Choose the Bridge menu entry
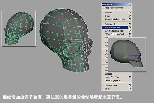Screen dimensions: 154x103 (108, 16)
